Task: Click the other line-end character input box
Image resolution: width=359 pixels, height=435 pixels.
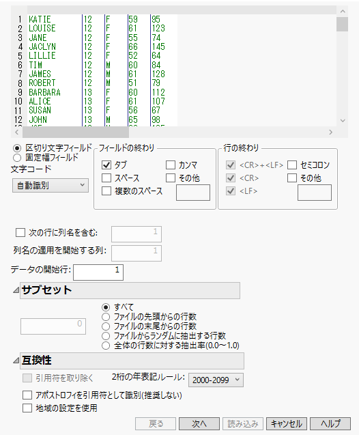Action: click(x=315, y=193)
